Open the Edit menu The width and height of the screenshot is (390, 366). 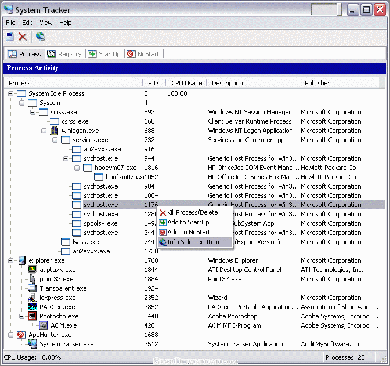tap(27, 23)
